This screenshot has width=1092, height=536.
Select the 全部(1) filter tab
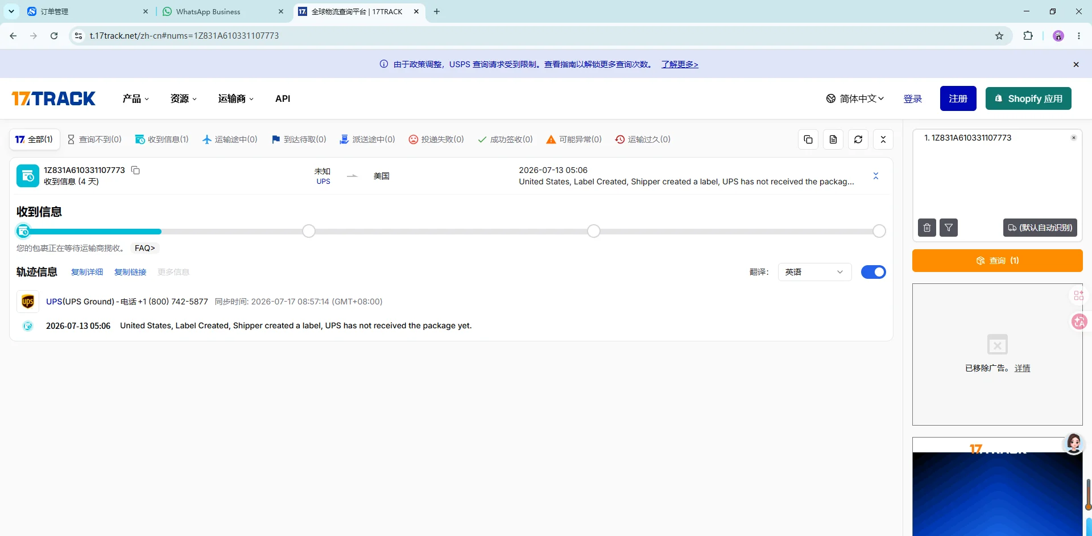(34, 139)
